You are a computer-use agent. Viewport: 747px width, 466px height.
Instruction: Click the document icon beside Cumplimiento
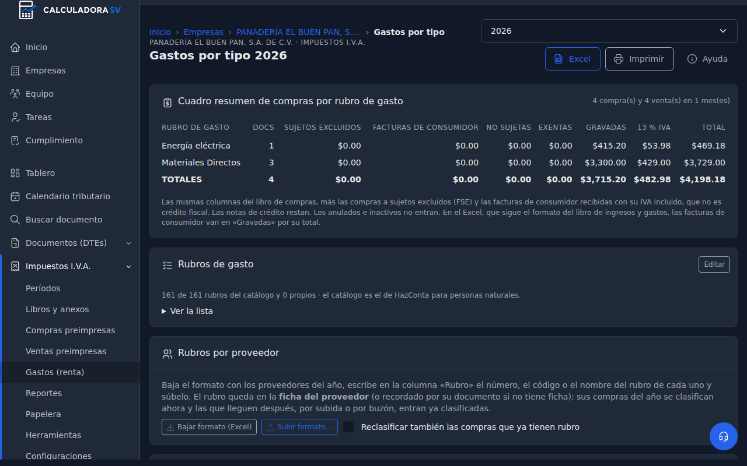point(15,140)
